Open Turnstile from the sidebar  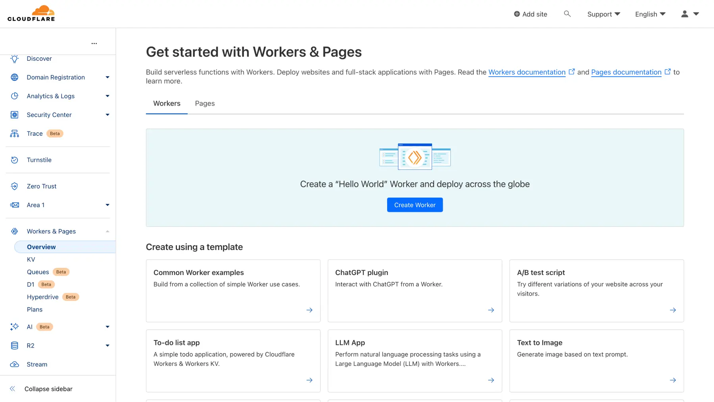pyautogui.click(x=39, y=160)
